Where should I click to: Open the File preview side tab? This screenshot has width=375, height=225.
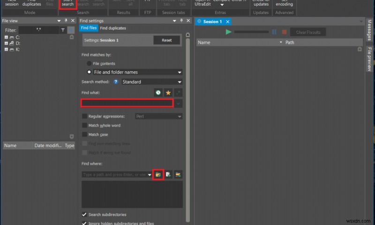369,59
